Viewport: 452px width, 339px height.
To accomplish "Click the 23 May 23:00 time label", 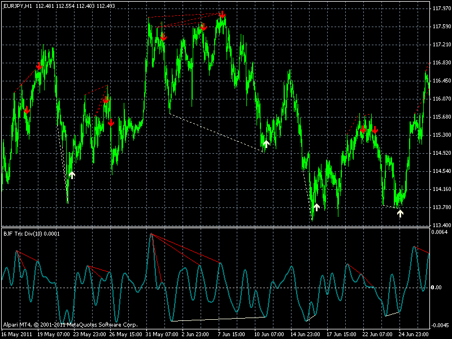I will tap(90, 334).
